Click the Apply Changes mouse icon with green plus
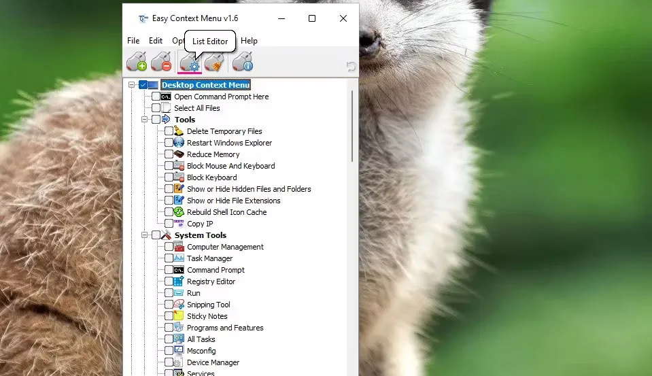 click(x=137, y=62)
